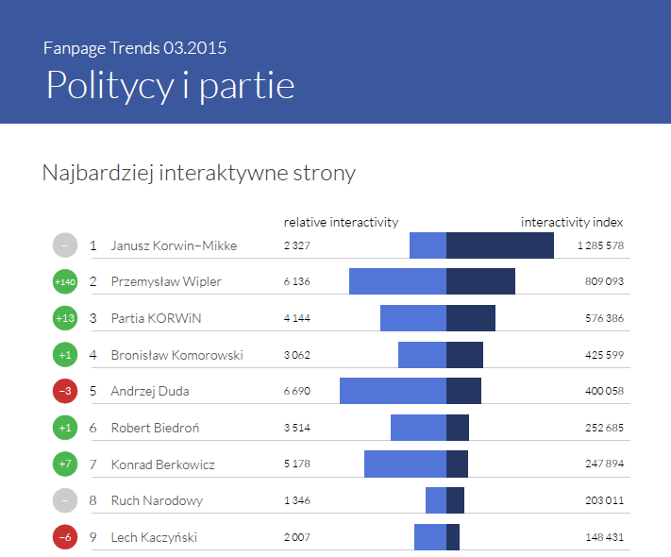Screen dimensions: 671x557
Task: Click the red −3 badge beside Andrzej Duda
Action: [x=65, y=391]
